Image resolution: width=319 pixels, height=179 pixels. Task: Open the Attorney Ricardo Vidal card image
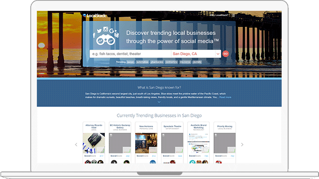click(x=94, y=143)
